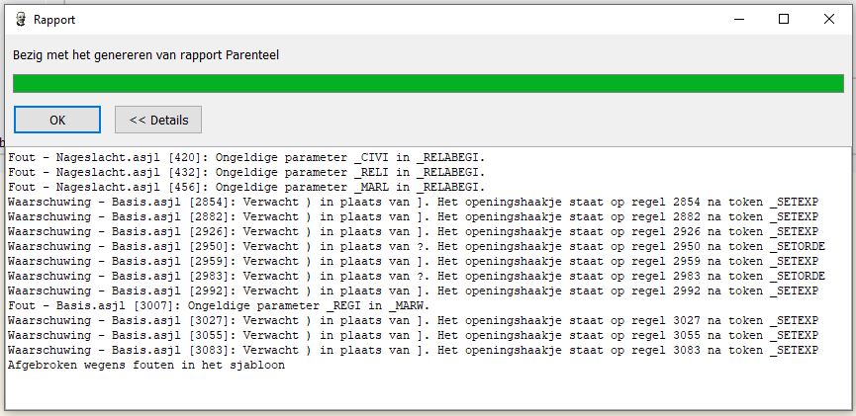Select the Nageslacht.asjl [420] error line
Viewport: 856px width, 416px height.
pyautogui.click(x=246, y=157)
